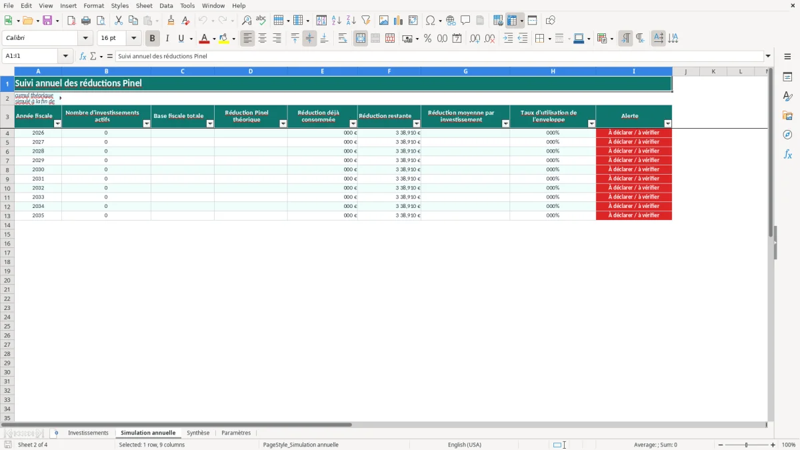Viewport: 800px width, 450px height.
Task: Insert a hyperlink
Action: tap(451, 21)
